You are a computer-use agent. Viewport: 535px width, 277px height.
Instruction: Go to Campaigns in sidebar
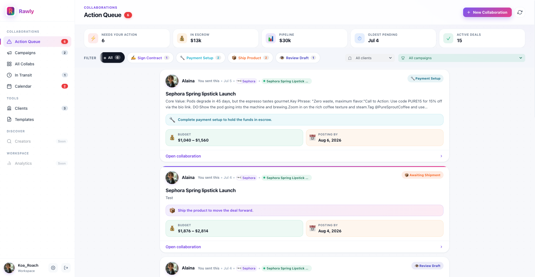tap(37, 53)
